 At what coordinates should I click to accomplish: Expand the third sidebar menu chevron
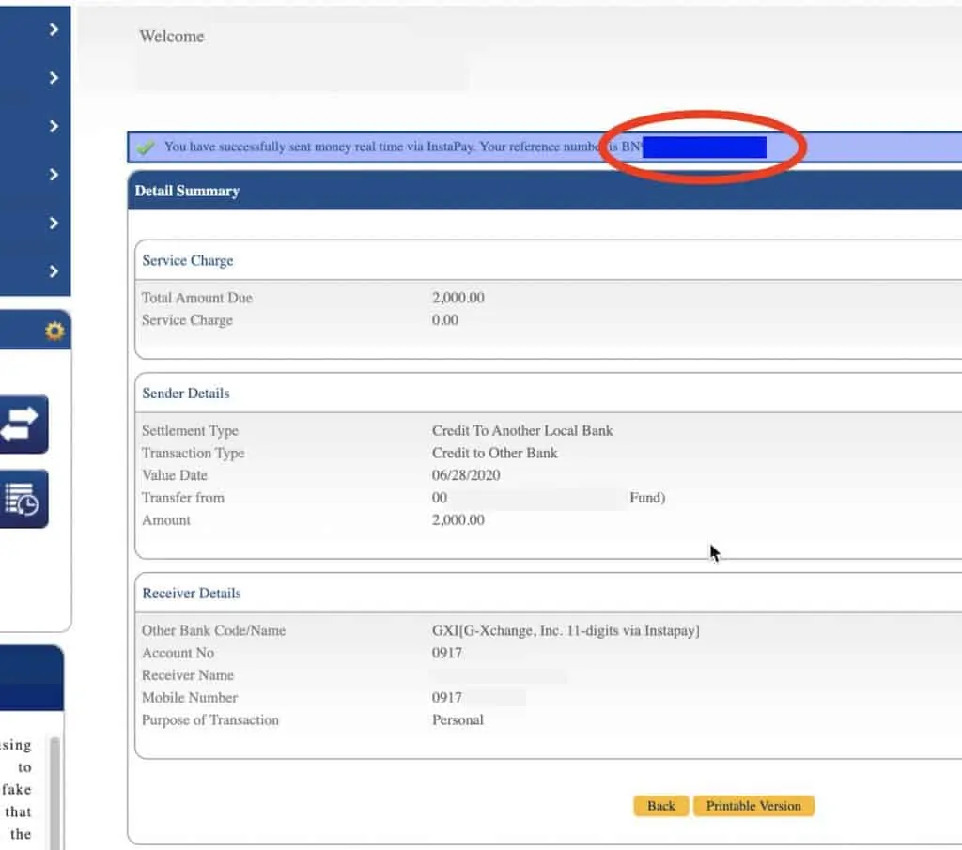point(54,127)
